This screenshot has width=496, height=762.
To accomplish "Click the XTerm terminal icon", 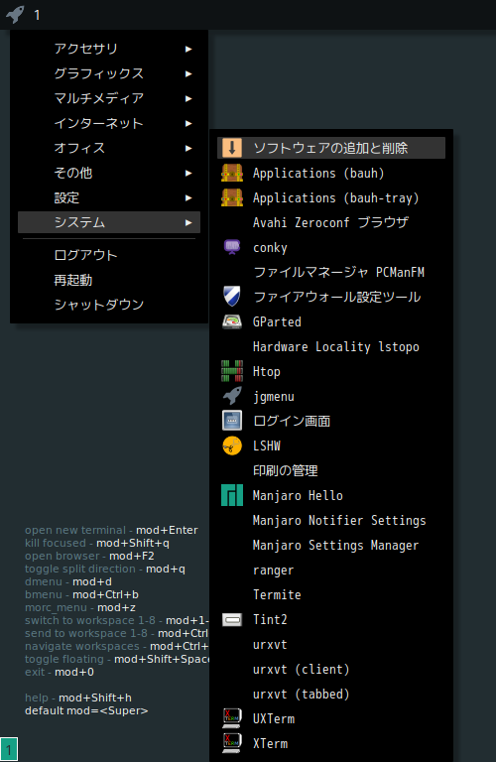I will tap(232, 743).
